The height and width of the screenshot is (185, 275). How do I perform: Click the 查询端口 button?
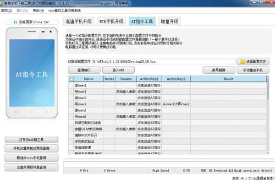[x=84, y=70]
